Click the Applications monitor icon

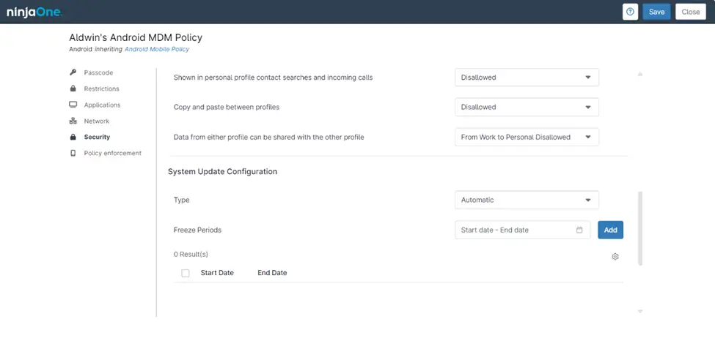point(73,105)
